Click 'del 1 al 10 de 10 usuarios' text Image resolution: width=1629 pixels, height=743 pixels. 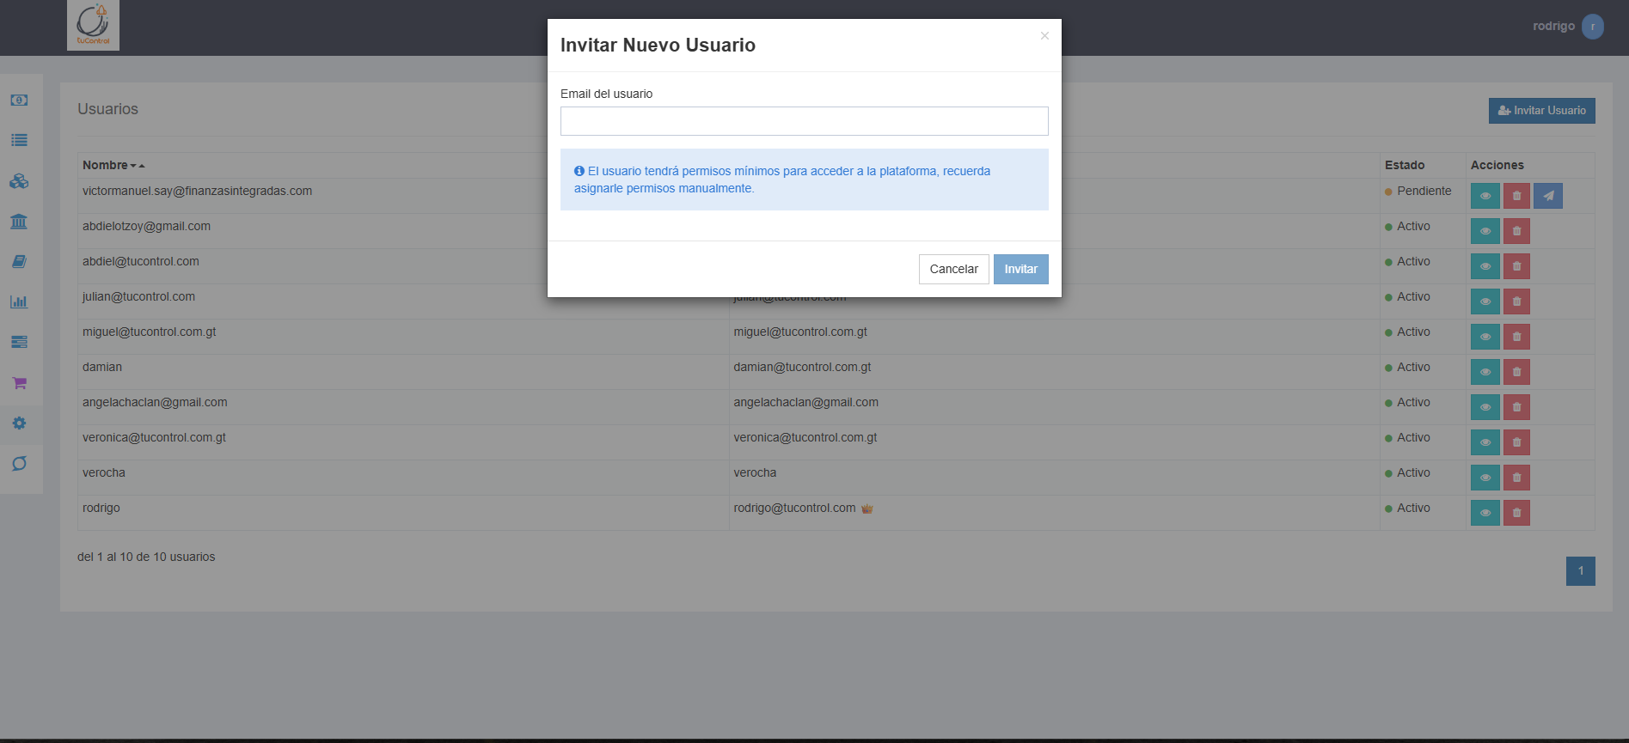click(146, 557)
